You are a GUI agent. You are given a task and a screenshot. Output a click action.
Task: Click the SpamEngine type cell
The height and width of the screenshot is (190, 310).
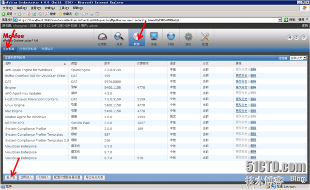tap(80, 70)
